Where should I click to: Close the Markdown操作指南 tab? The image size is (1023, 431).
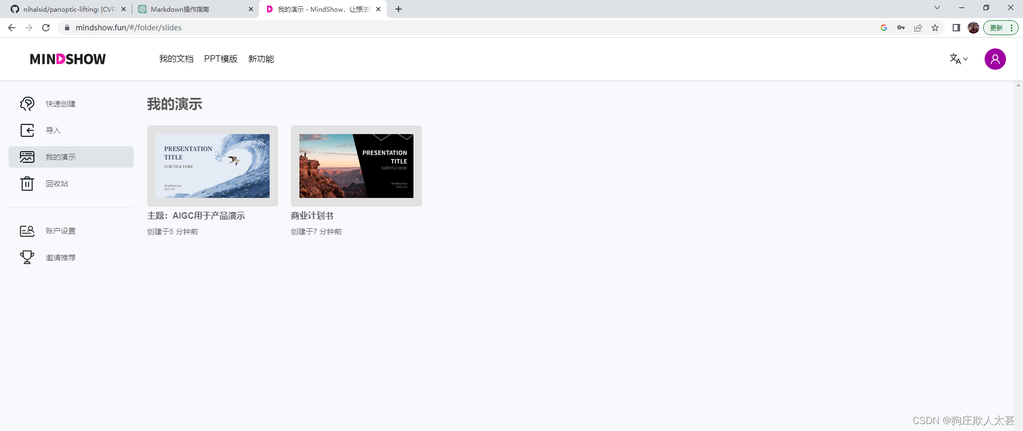[x=251, y=9]
